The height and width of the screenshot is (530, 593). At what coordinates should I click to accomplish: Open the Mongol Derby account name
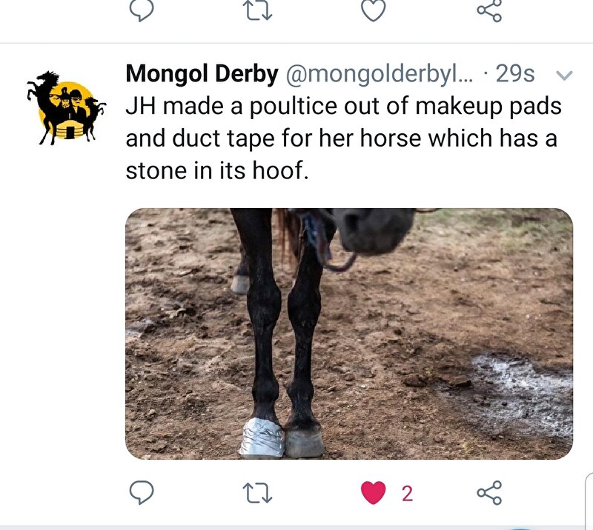point(202,74)
